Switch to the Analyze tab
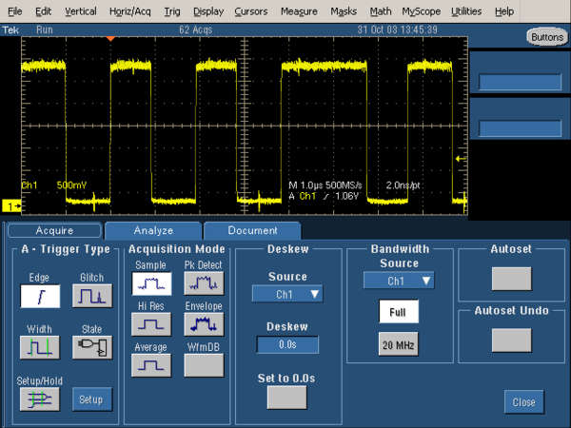This screenshot has height=428, width=571. pos(153,230)
